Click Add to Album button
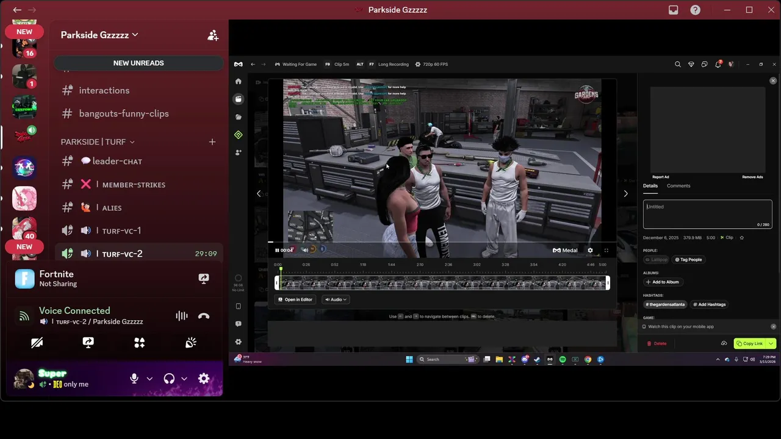This screenshot has height=439, width=781. [x=662, y=282]
